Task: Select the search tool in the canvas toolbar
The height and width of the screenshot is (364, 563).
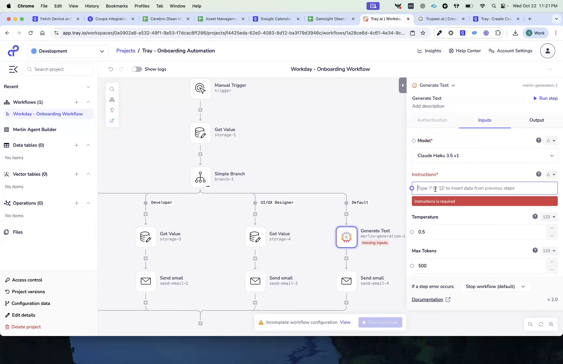Action: pyautogui.click(x=112, y=89)
